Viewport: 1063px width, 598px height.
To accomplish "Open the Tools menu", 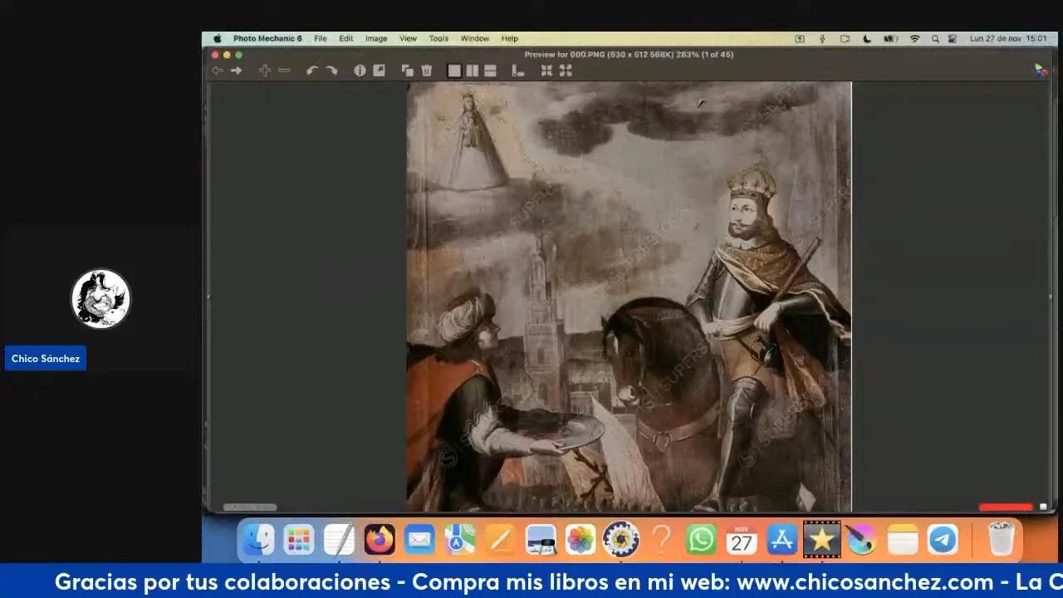I will click(438, 38).
